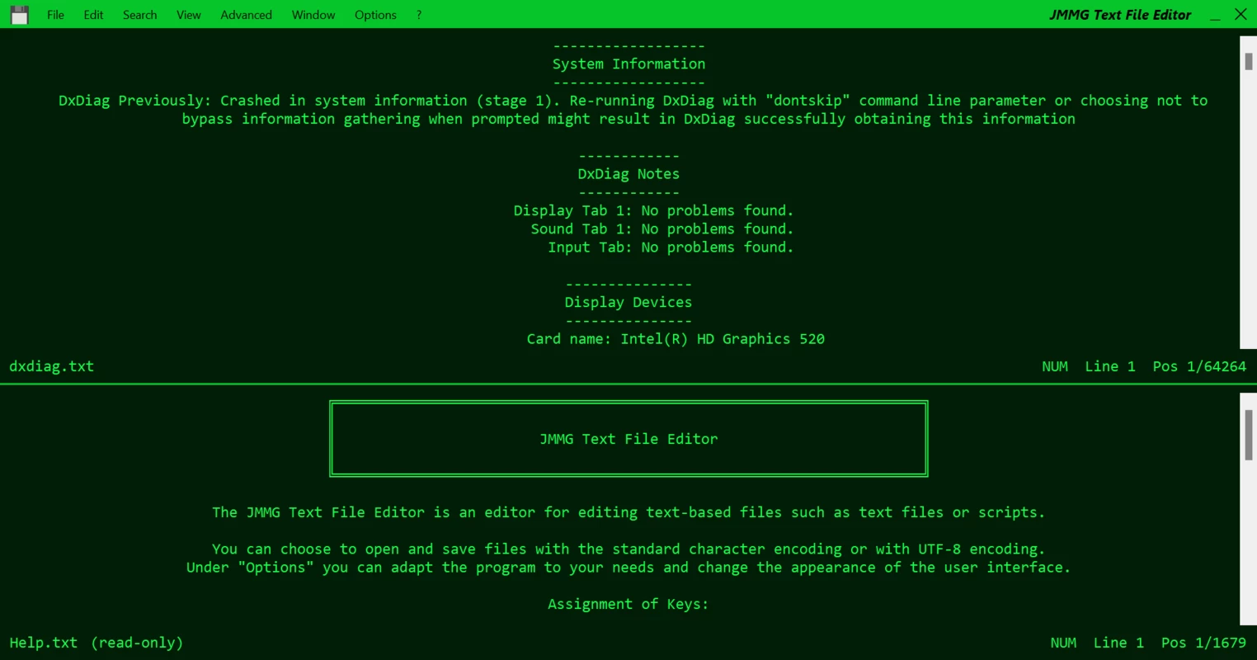1257x660 pixels.
Task: Click Card name: Intel(R) HD Graphics 520 line
Action: 676,338
